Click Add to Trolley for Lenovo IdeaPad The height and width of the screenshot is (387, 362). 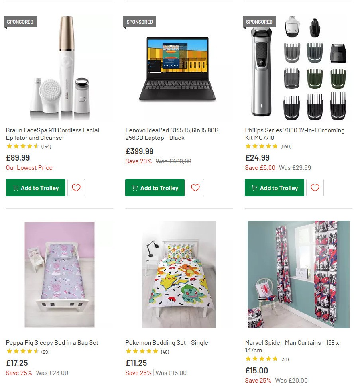tap(155, 188)
